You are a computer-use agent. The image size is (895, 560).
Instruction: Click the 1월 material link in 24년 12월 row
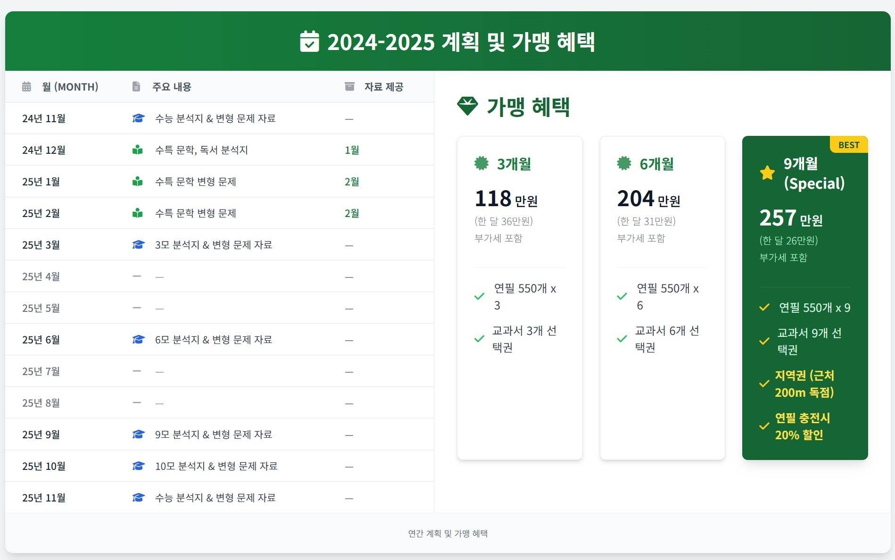click(352, 150)
